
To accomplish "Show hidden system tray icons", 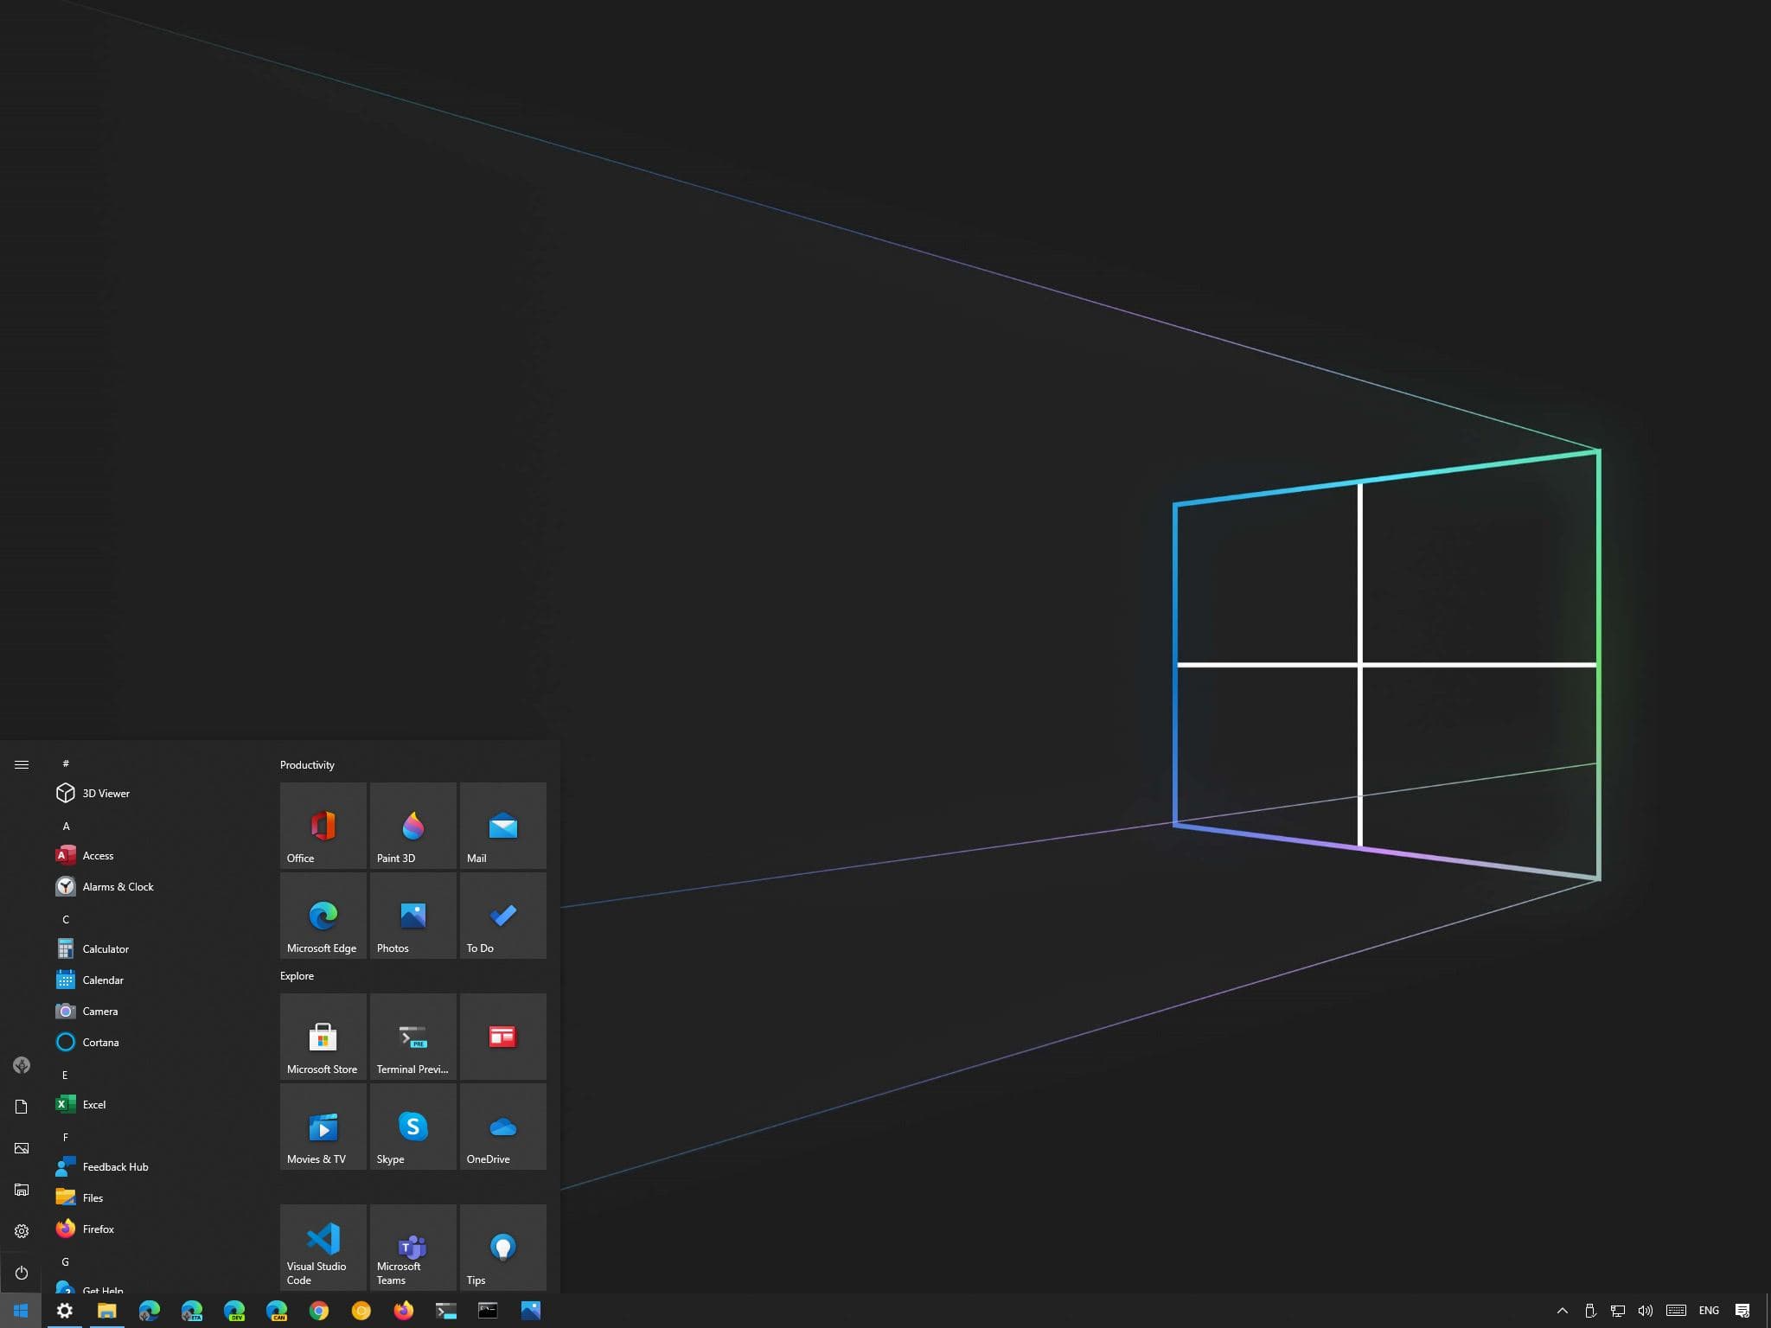I will point(1562,1311).
